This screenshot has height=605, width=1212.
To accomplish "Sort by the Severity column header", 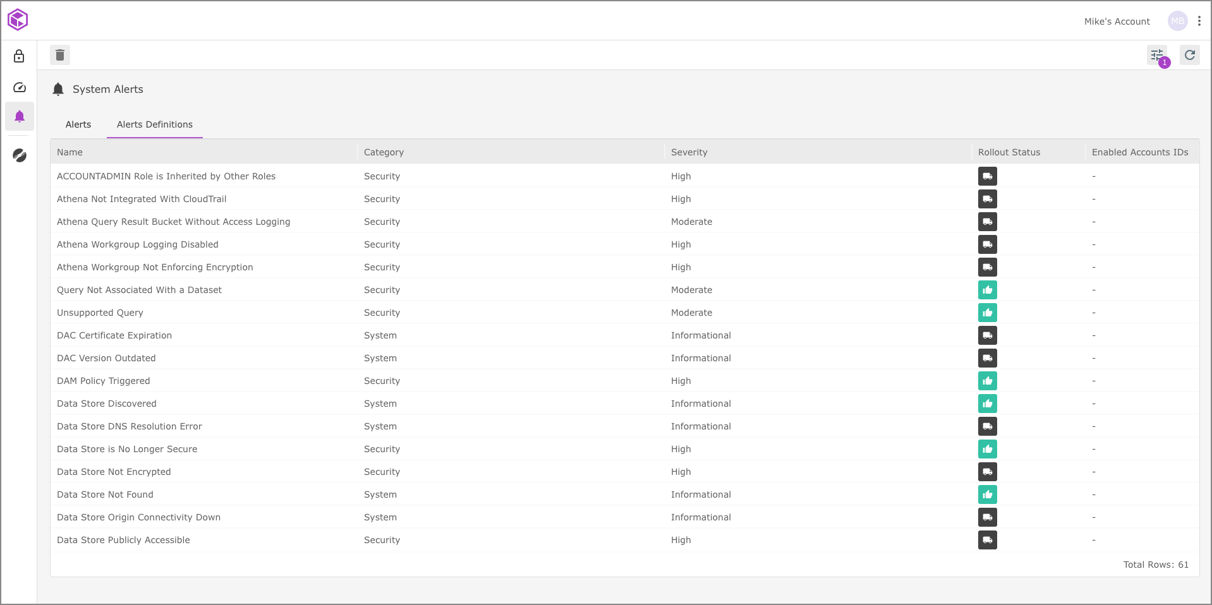I will (x=689, y=152).
